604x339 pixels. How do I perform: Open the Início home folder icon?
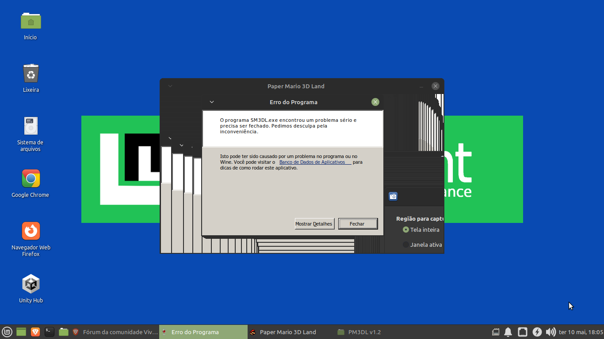31,20
